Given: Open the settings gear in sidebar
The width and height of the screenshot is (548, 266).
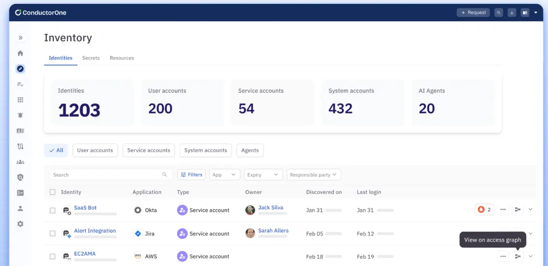Looking at the screenshot, I should 20,224.
